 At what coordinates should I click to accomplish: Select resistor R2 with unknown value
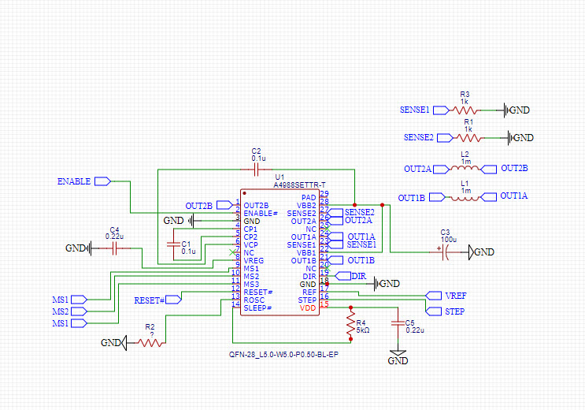[x=150, y=343]
